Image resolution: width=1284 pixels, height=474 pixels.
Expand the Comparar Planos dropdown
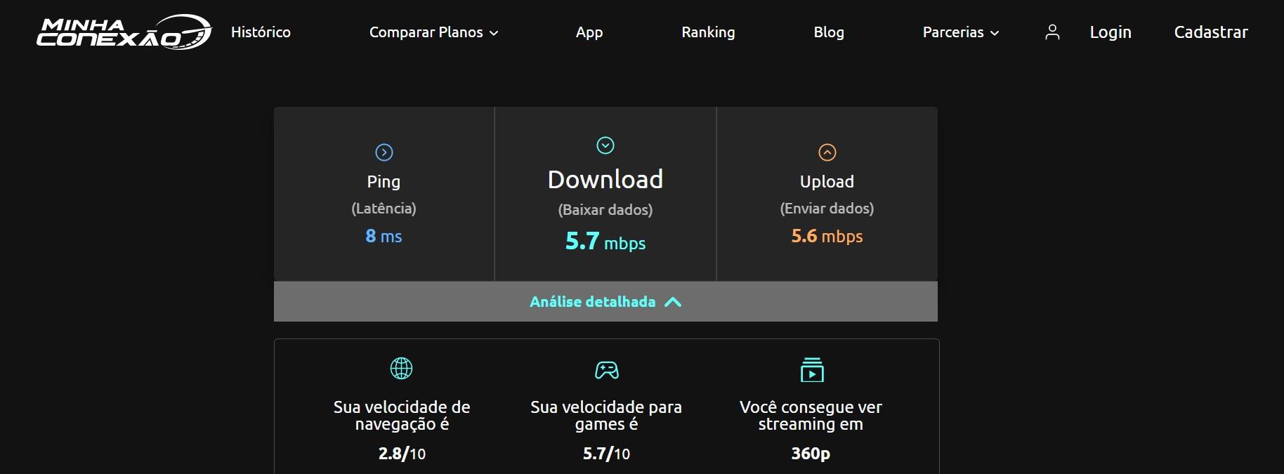coord(433,32)
